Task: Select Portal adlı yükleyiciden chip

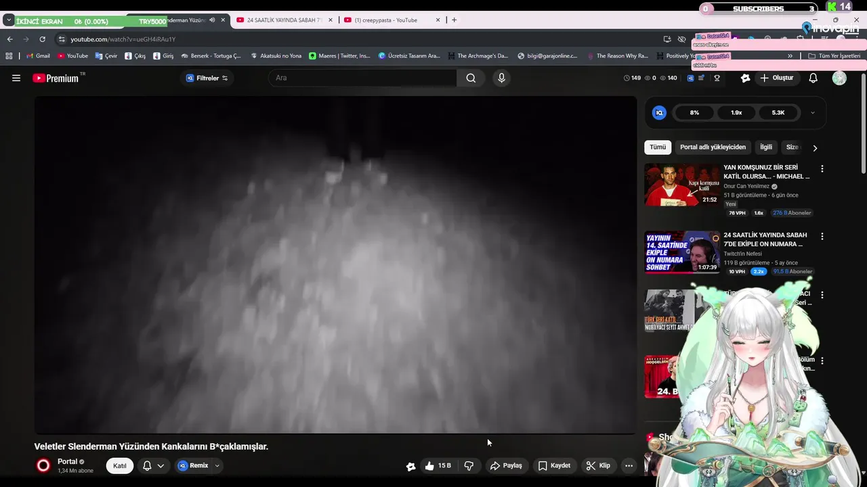Action: (x=713, y=147)
